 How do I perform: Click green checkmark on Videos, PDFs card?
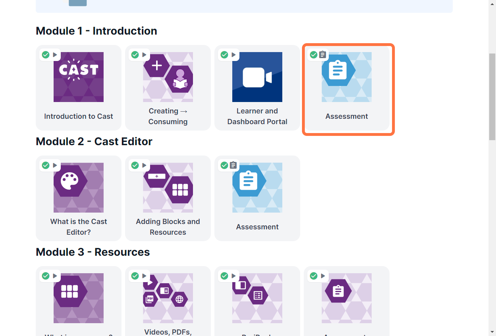[135, 276]
